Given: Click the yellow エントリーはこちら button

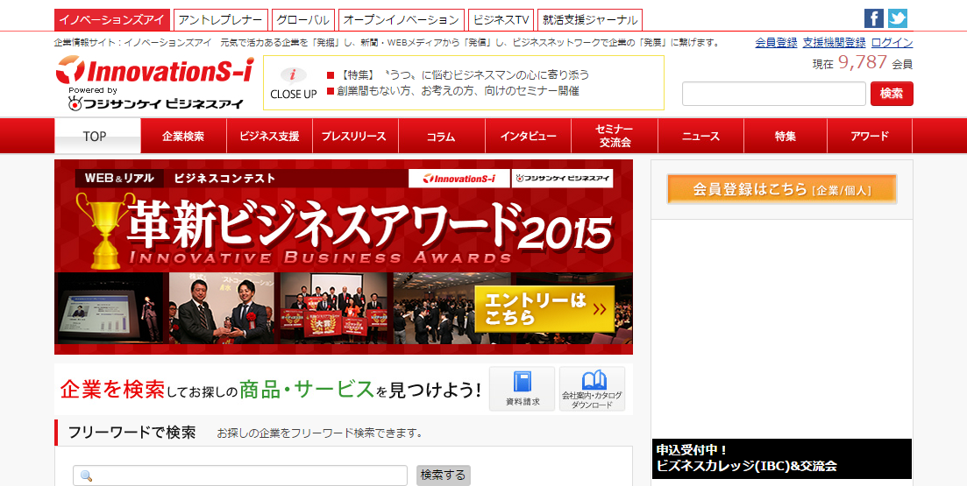Looking at the screenshot, I should [544, 308].
